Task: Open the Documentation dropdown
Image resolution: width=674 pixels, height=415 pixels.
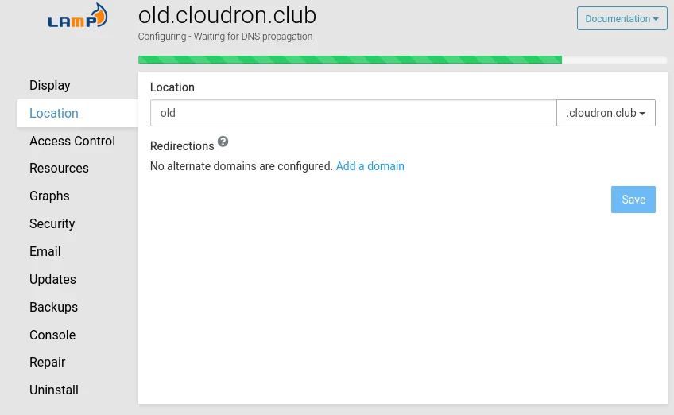Action: tap(622, 19)
